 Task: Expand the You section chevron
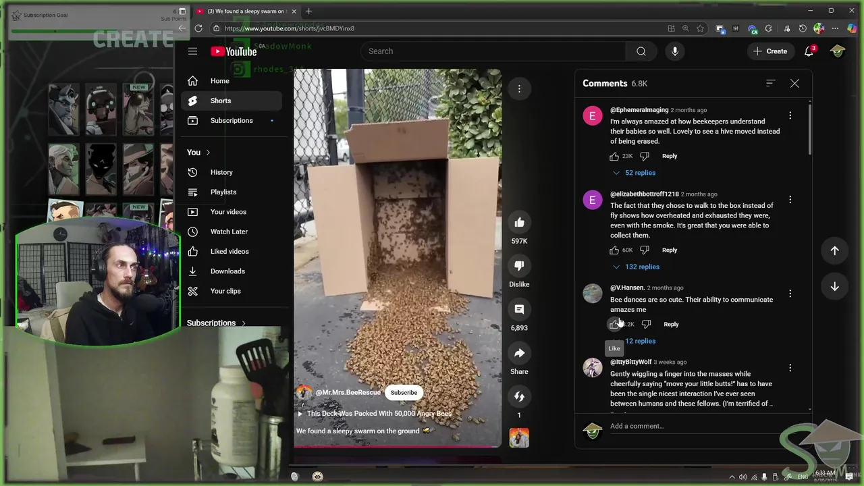208,153
